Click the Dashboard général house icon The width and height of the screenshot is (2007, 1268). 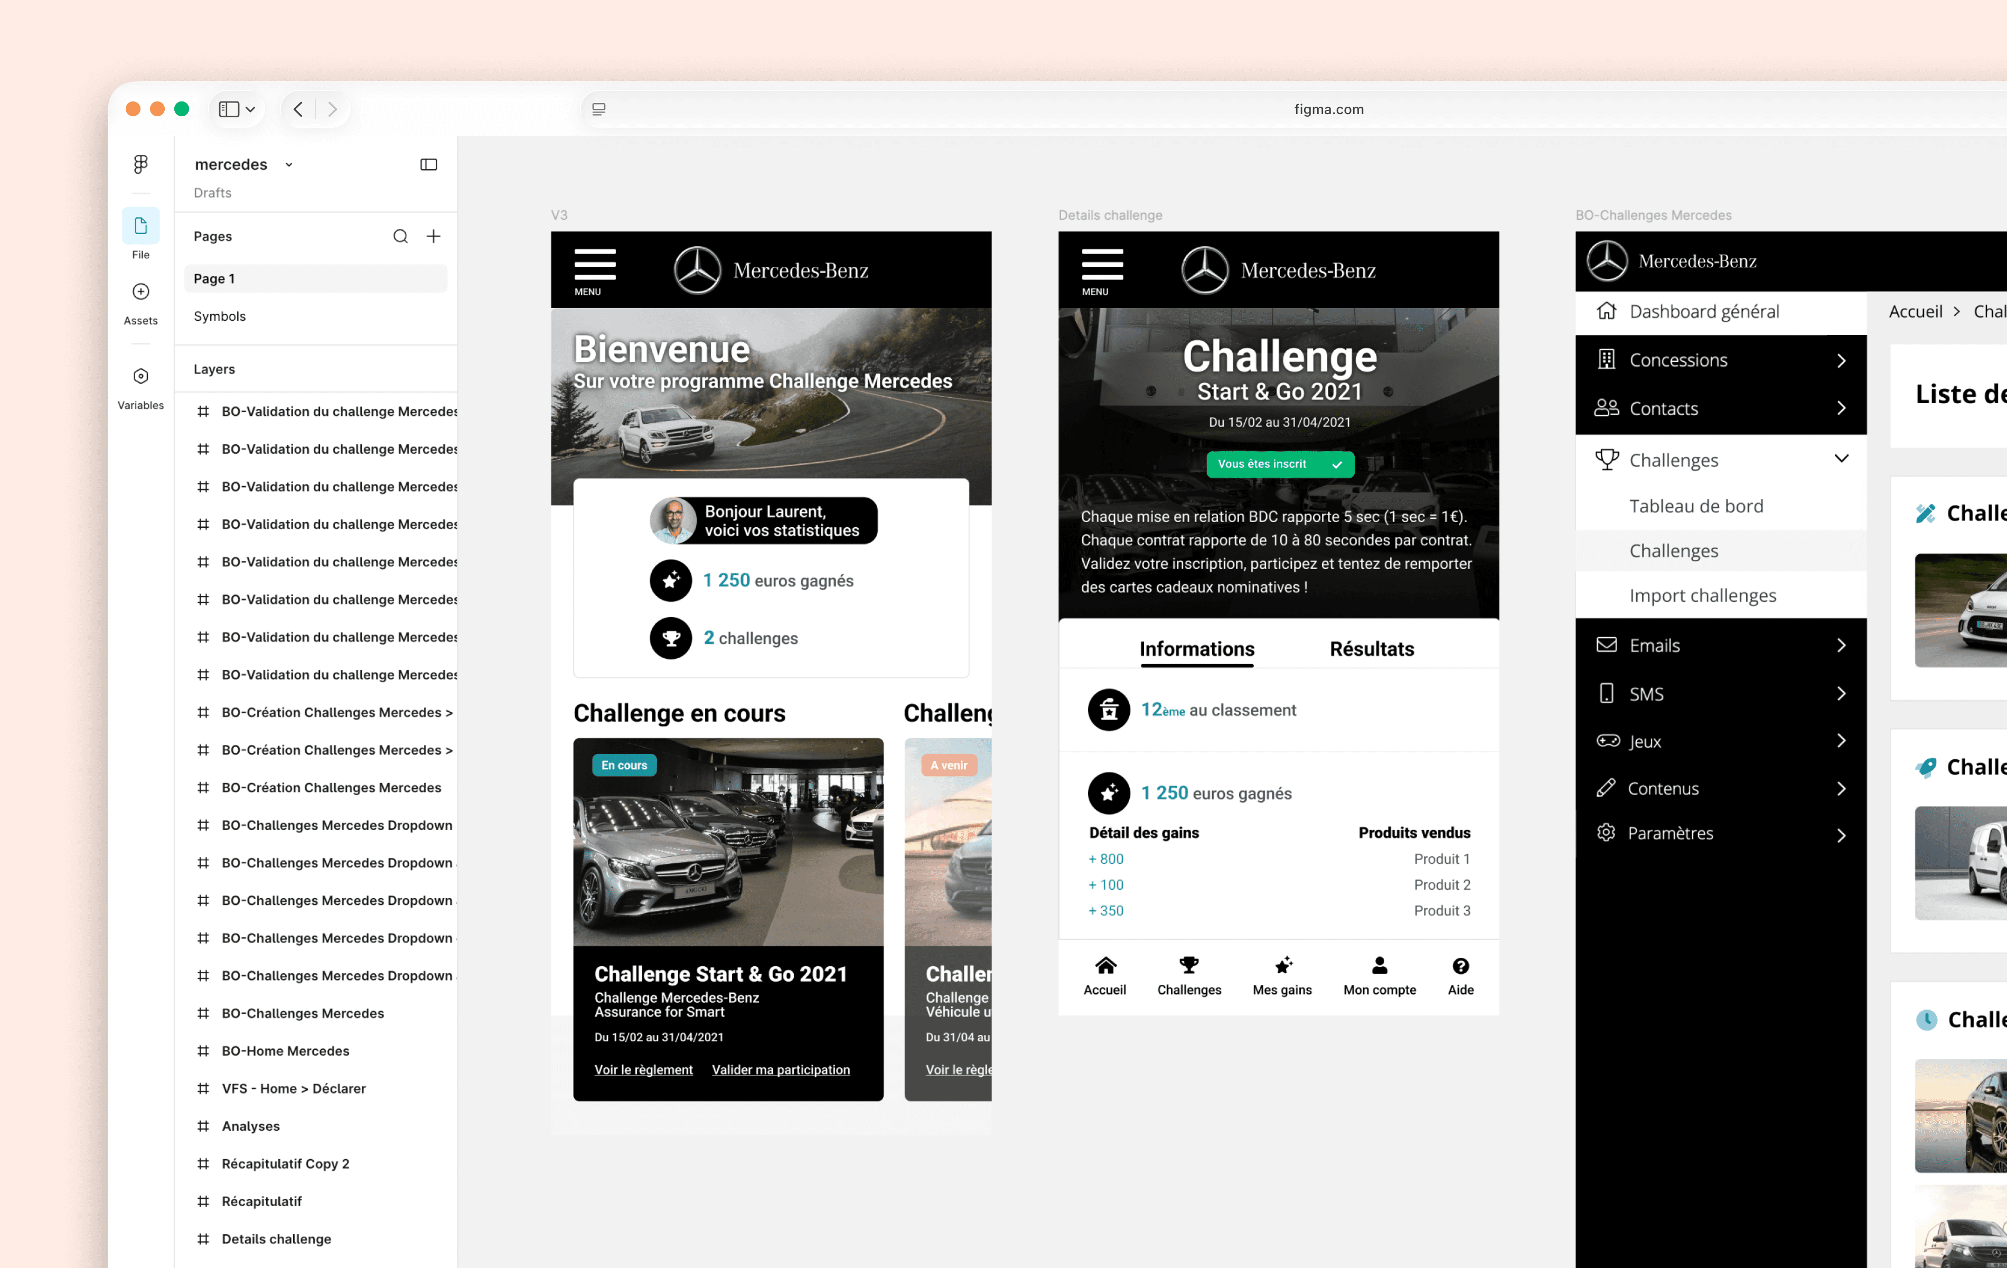[x=1607, y=311]
